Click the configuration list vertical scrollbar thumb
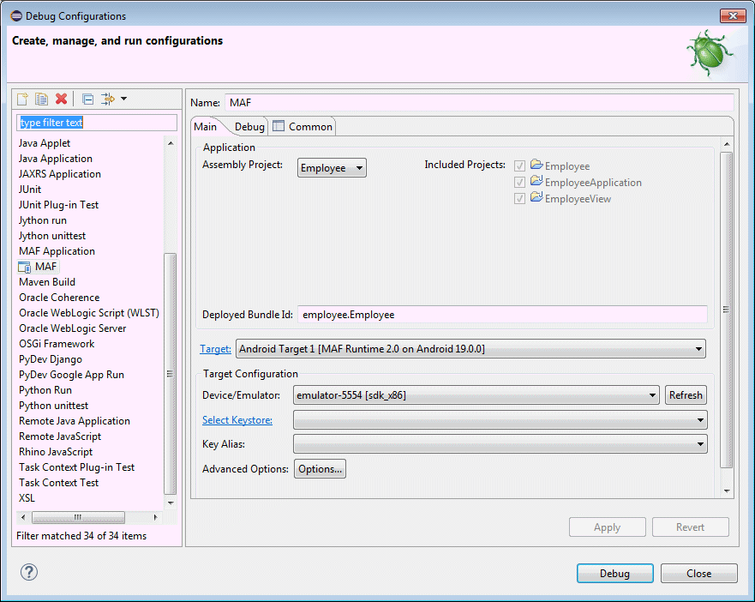755x602 pixels. tap(170, 374)
